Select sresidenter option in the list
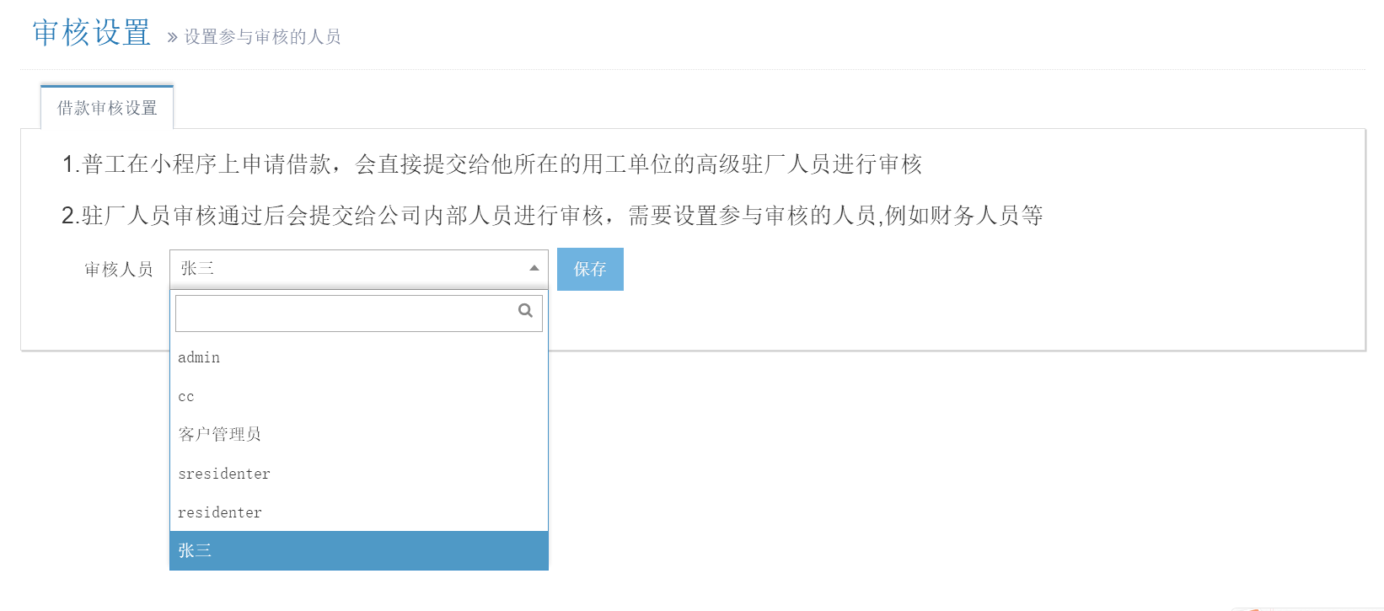This screenshot has height=611, width=1384. click(x=359, y=474)
